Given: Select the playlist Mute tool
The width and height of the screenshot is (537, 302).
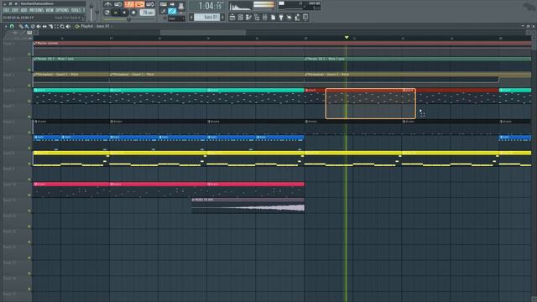Looking at the screenshot, I should (x=39, y=26).
